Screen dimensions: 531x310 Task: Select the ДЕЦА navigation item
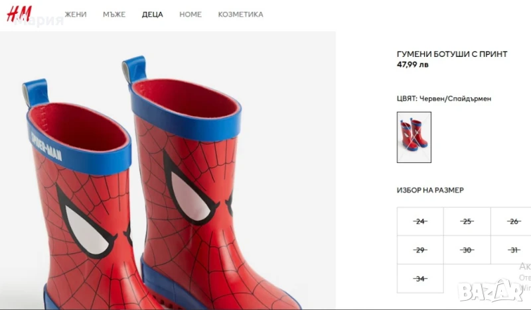point(152,15)
